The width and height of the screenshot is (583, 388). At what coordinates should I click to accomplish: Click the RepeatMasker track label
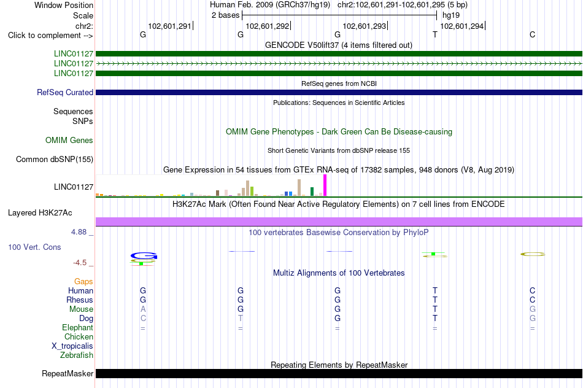[x=68, y=373]
